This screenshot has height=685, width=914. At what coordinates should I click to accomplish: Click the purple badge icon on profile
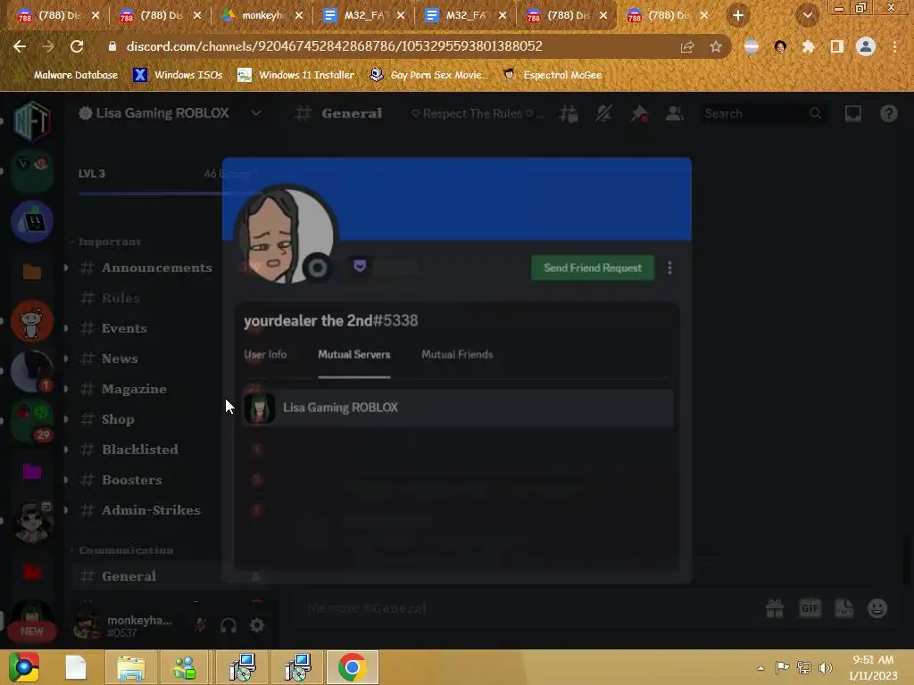[x=360, y=267]
